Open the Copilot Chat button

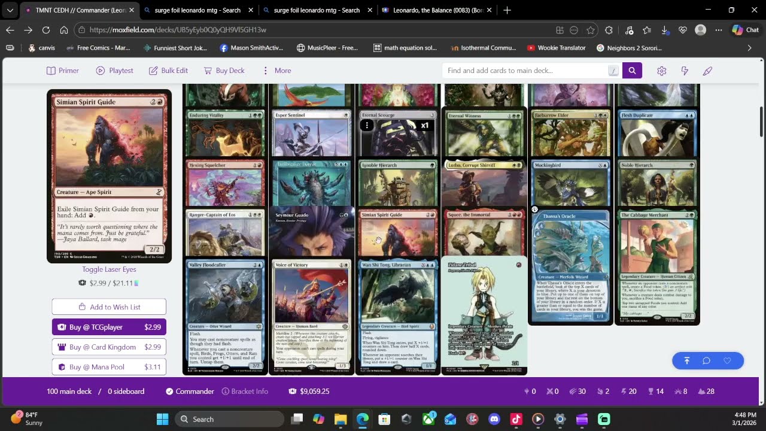click(x=745, y=30)
